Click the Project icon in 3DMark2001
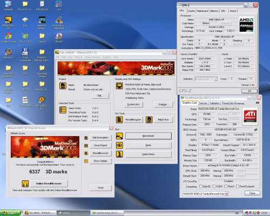Viewport: 270px width, 216px height. pyautogui.click(x=63, y=86)
